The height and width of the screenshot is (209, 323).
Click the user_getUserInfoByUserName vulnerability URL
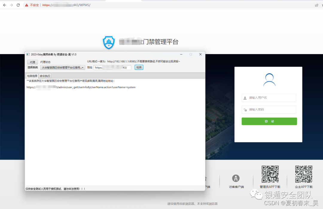click(x=81, y=87)
